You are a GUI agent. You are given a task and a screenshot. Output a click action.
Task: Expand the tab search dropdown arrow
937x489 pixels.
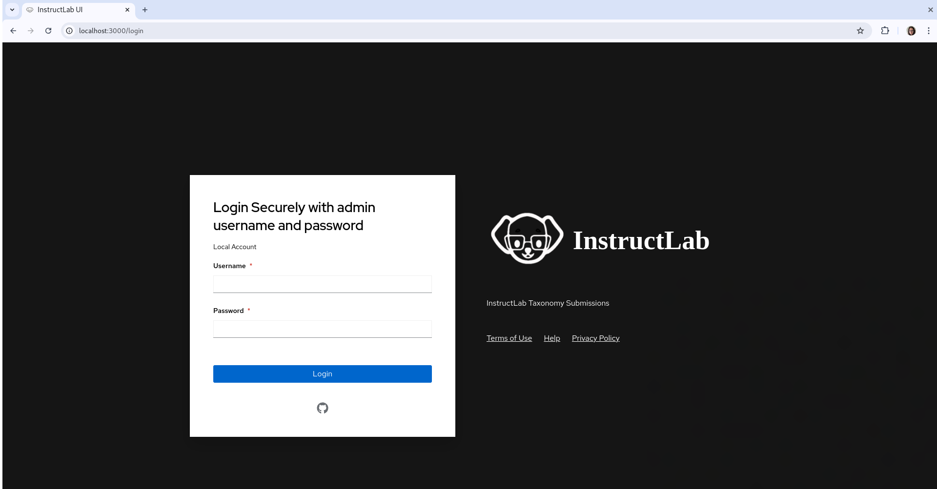coord(12,10)
